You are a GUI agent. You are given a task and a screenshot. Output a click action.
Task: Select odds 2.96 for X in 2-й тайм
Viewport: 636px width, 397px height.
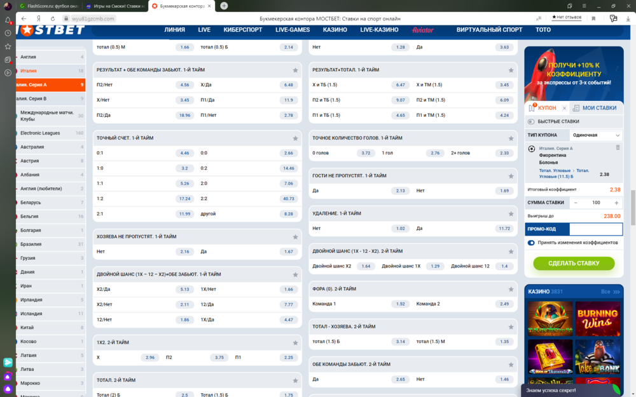(150, 358)
